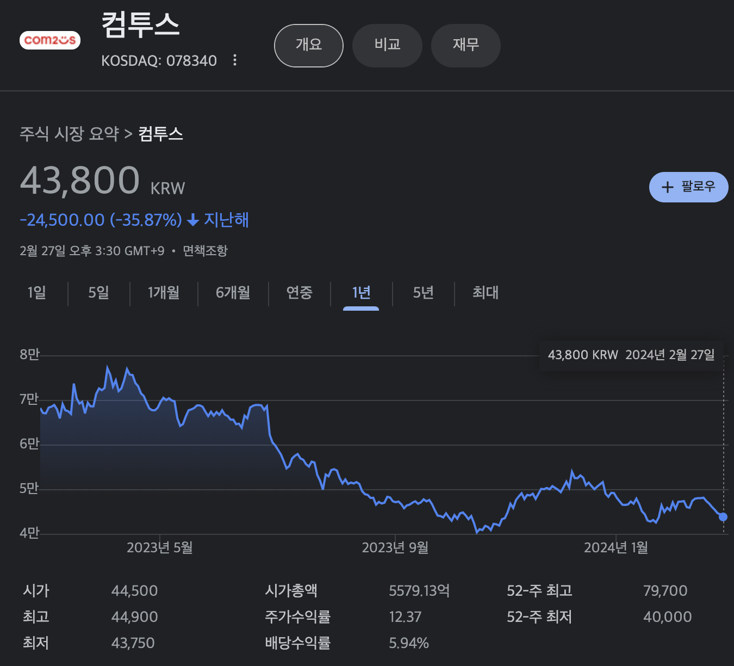Click the 52-주 최고 value 79,700

click(665, 591)
